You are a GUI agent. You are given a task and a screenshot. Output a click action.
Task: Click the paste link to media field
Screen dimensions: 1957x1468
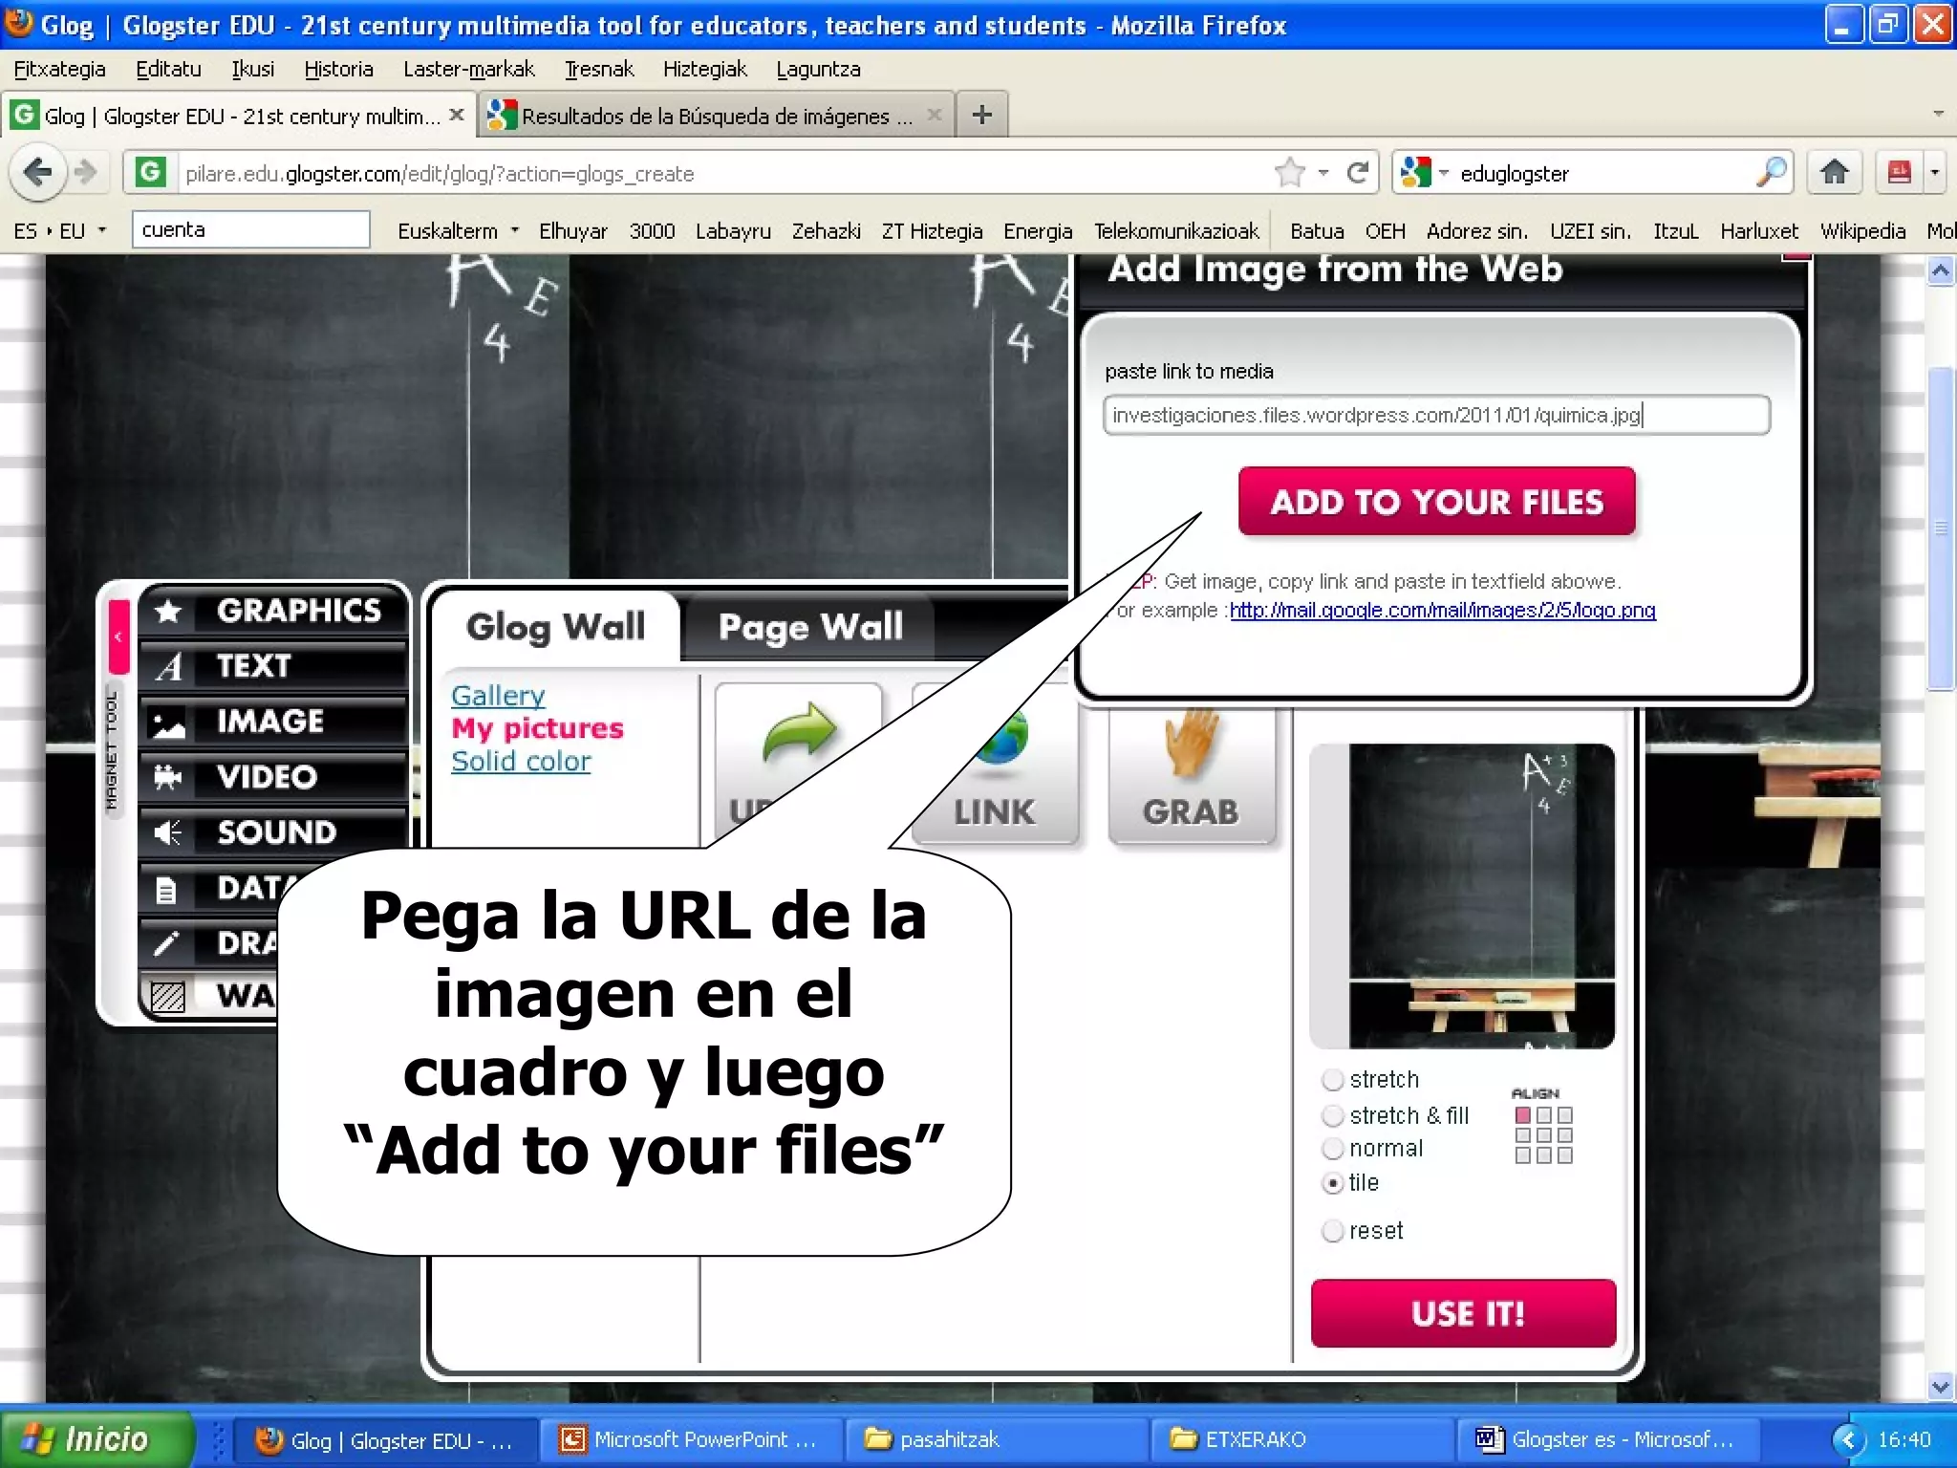coord(1436,415)
